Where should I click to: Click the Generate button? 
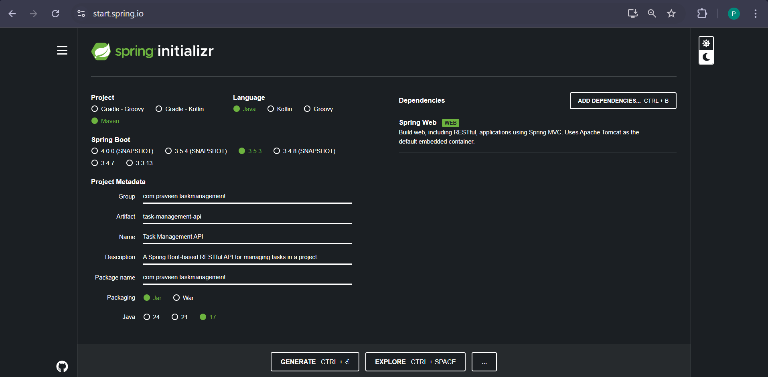[315, 362]
